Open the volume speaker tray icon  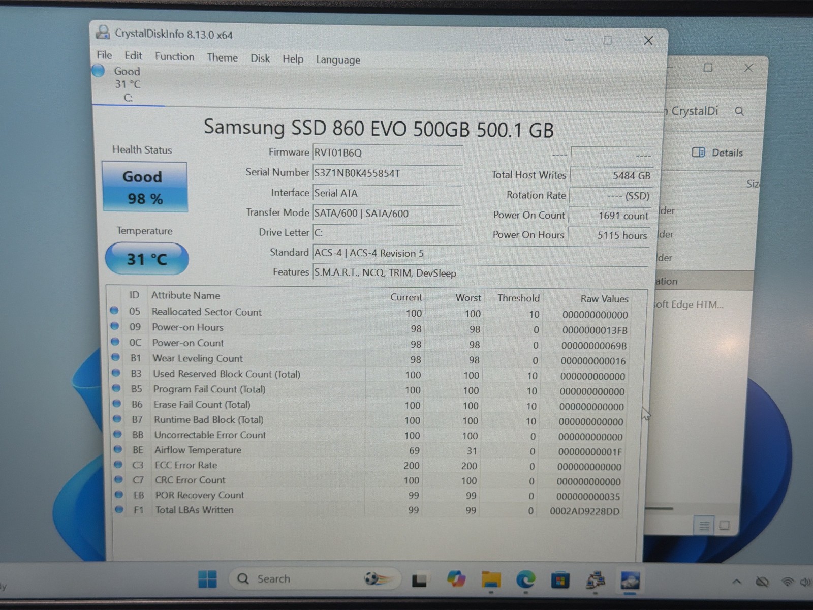[x=805, y=582]
